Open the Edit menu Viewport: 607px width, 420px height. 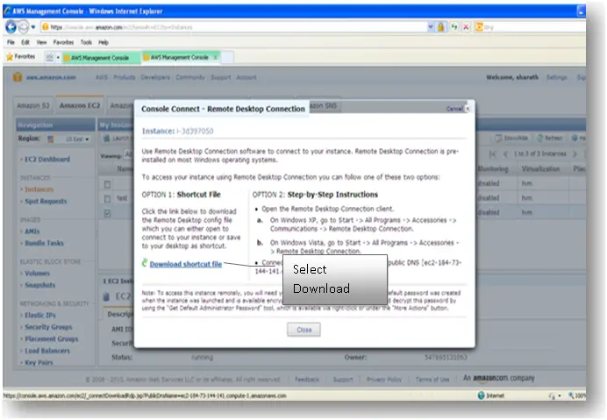[x=25, y=42]
